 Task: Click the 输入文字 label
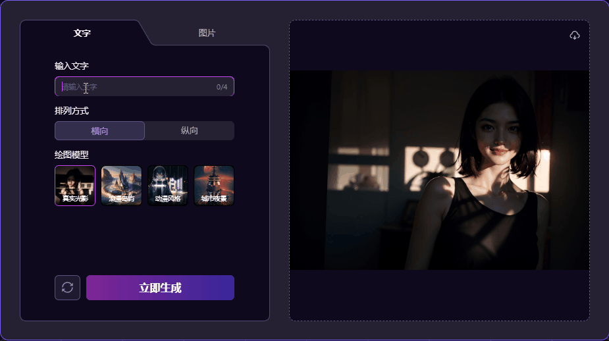pyautogui.click(x=72, y=66)
